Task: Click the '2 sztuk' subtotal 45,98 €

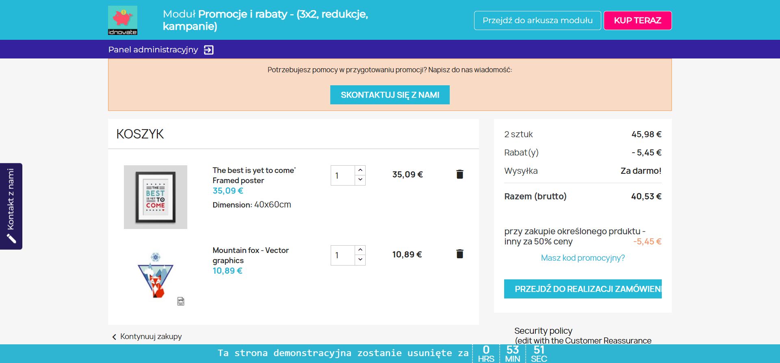Action: [646, 134]
